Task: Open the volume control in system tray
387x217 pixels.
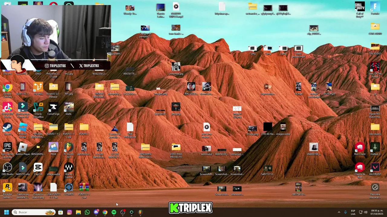Action: coord(366,212)
